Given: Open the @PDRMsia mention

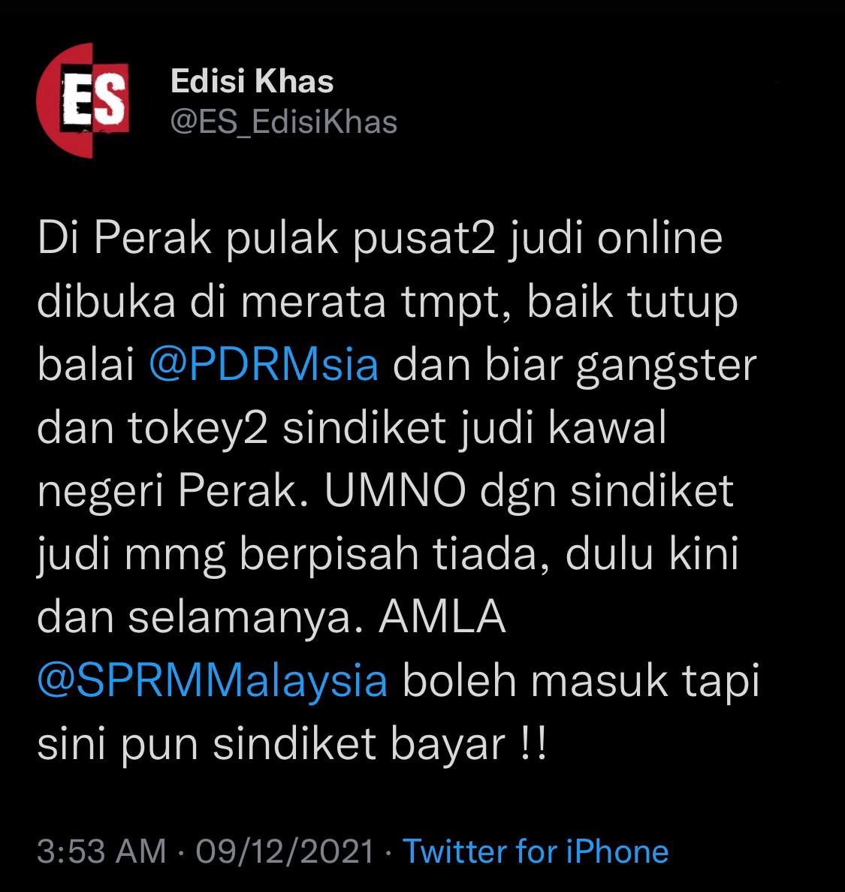Looking at the screenshot, I should pyautogui.click(x=264, y=364).
